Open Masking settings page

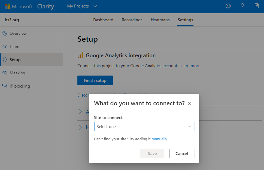[17, 73]
